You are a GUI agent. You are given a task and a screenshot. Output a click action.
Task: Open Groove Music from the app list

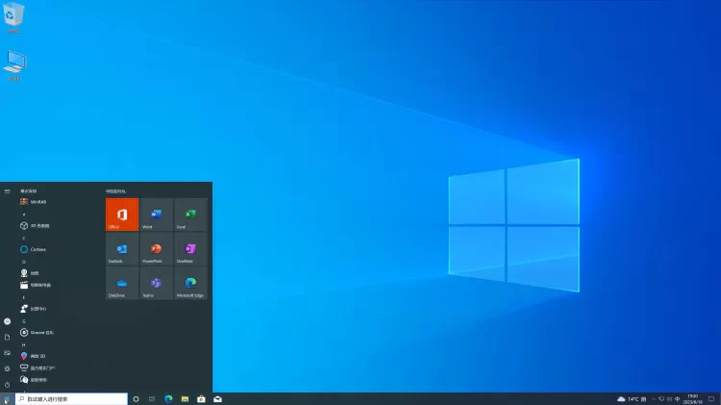[x=38, y=332]
